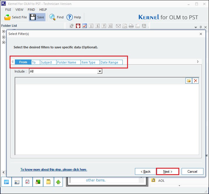This screenshot has height=194, width=209.
Task: Open the FILE menu
Action: [x=8, y=10]
